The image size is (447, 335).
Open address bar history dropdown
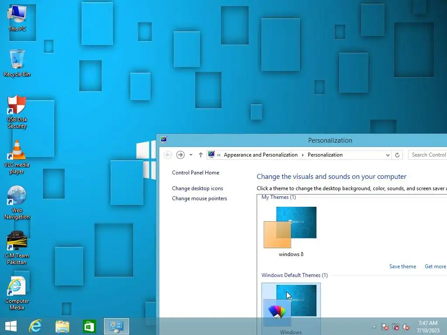click(388, 155)
